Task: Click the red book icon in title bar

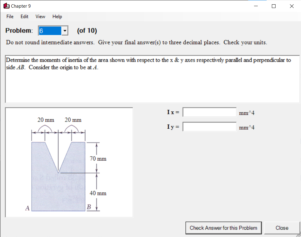Action: (x=6, y=6)
